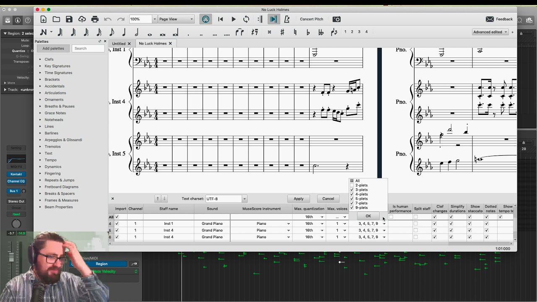Take an image capture with camera icon
The image size is (537, 302).
pos(336,19)
